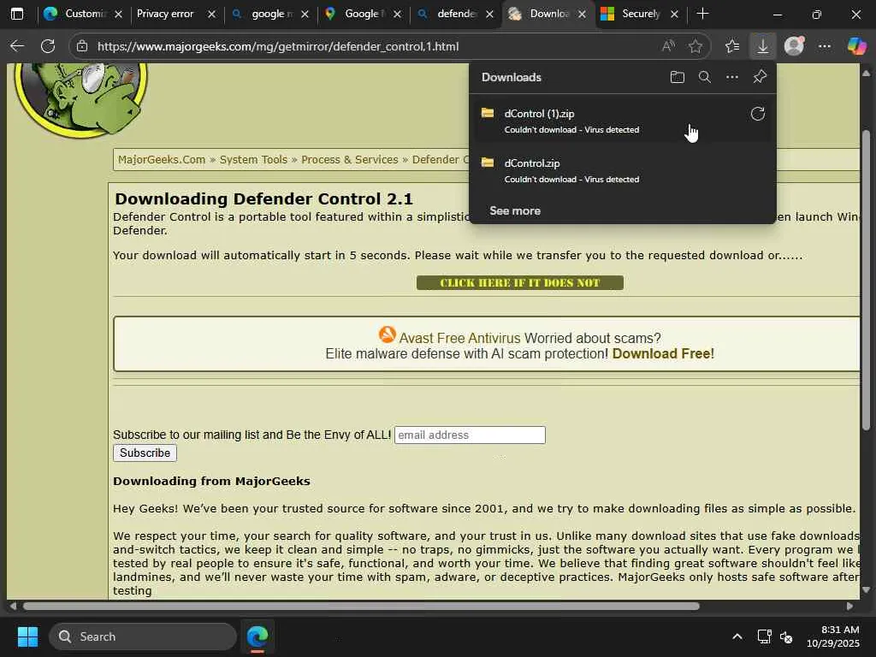Click the scroll down arrow
Screen dimensions: 876x657
pos(866,589)
